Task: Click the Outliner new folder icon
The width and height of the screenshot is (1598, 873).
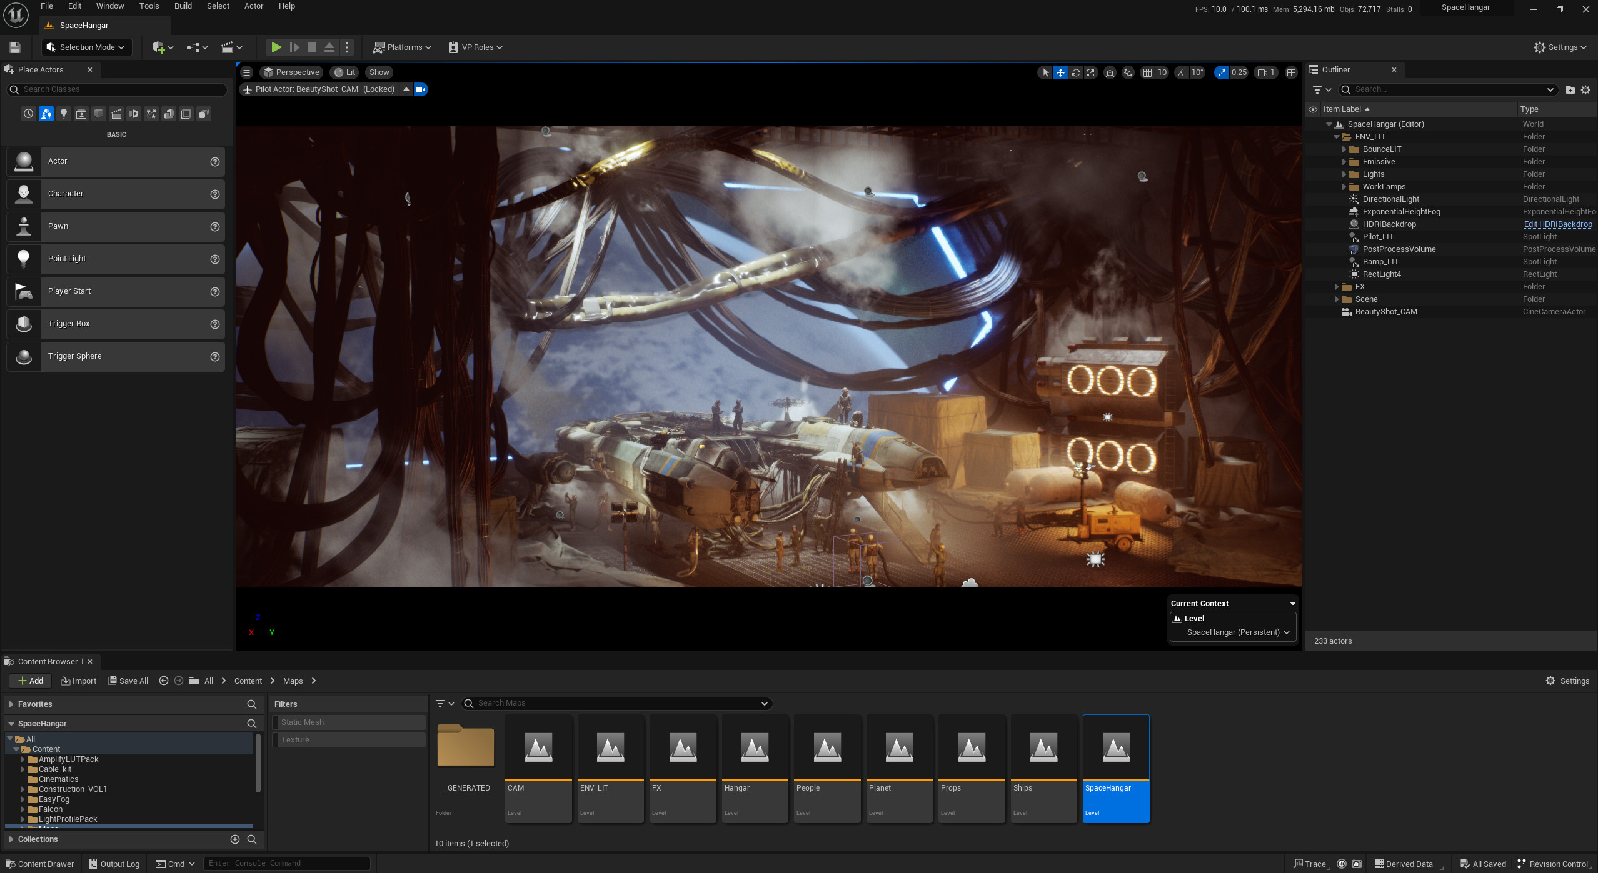Action: point(1570,90)
